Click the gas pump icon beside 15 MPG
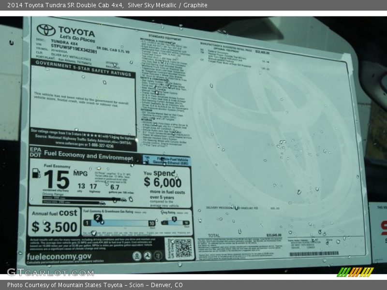Screen dimensions: 387x290 coord(36,173)
